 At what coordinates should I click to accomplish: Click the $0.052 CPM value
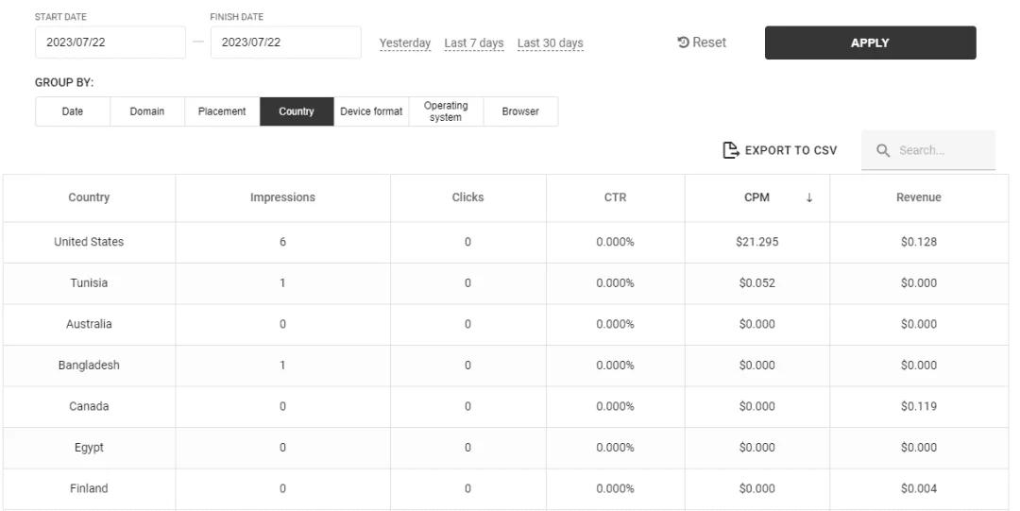[x=757, y=282]
